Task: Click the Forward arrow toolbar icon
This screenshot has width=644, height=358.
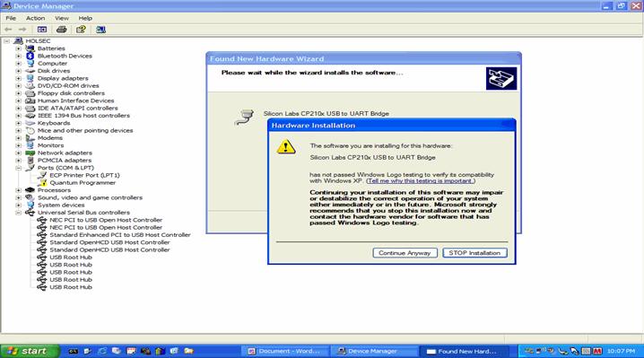Action: tap(22, 30)
